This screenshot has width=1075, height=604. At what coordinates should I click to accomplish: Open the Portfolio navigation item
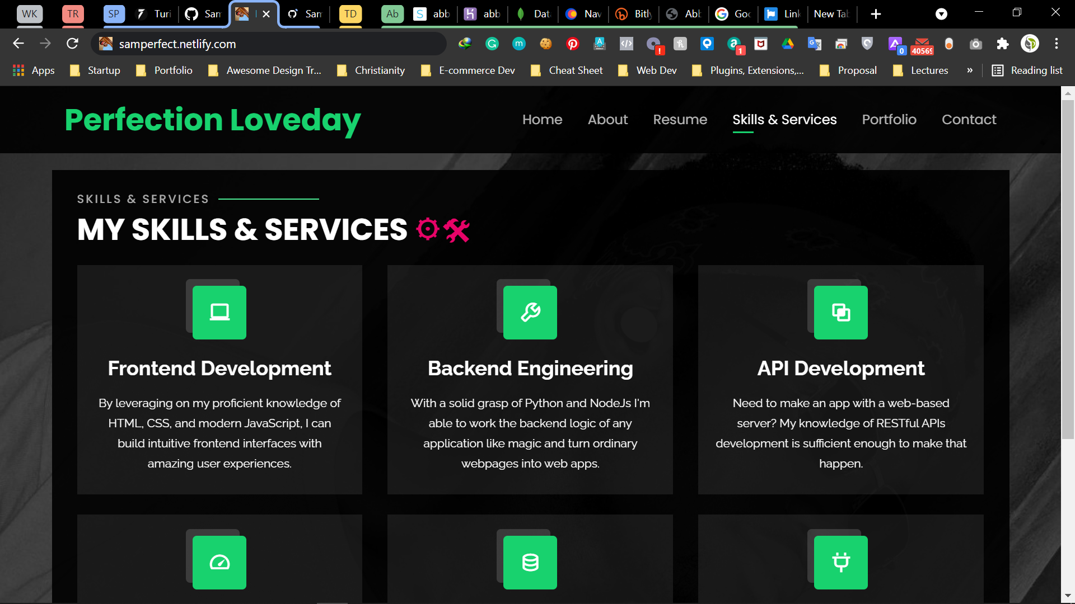[889, 120]
